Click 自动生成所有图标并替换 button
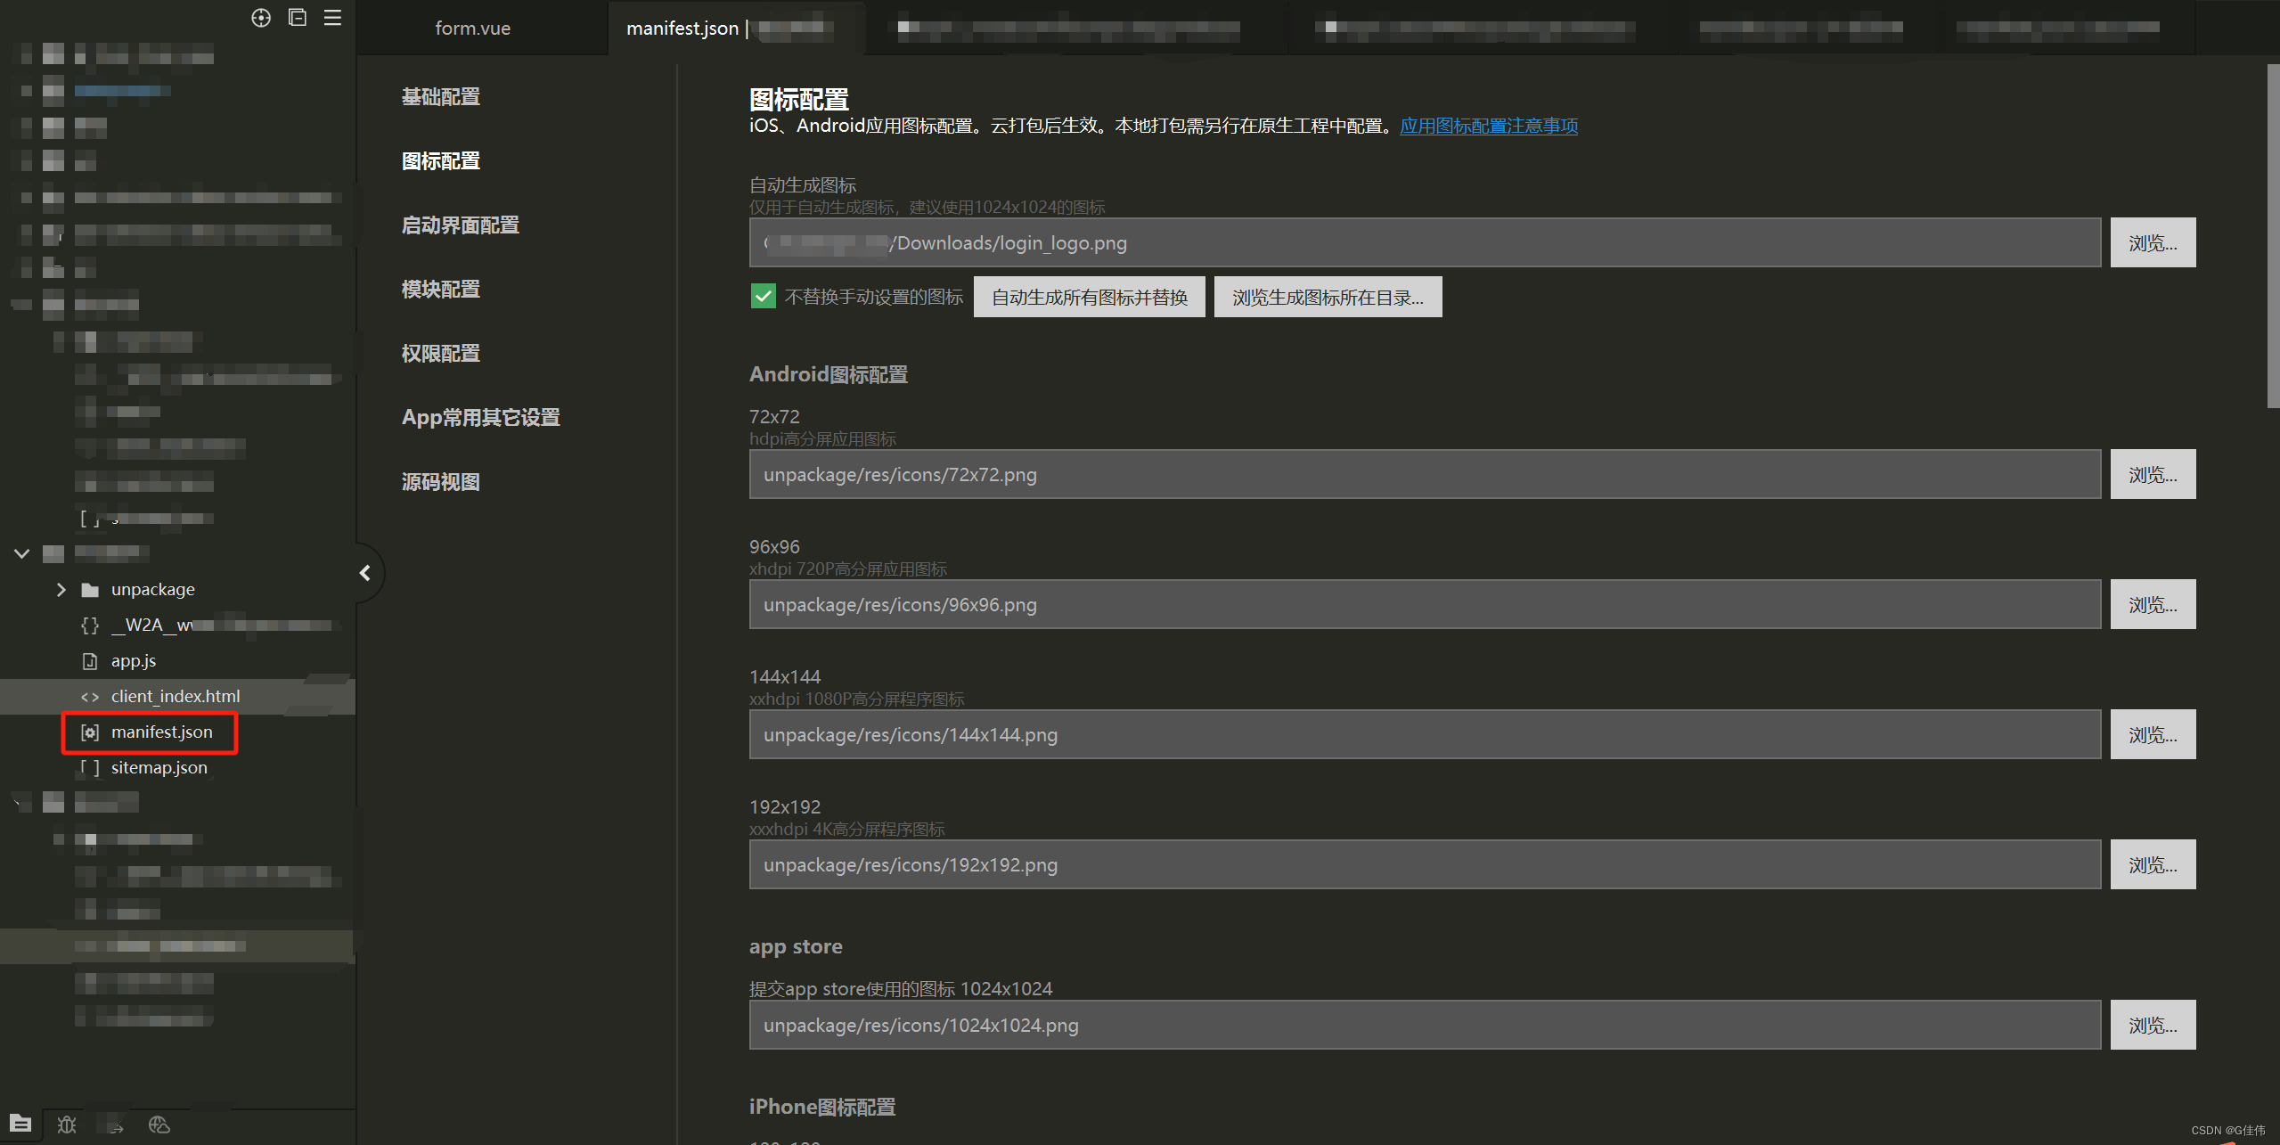 [x=1089, y=297]
